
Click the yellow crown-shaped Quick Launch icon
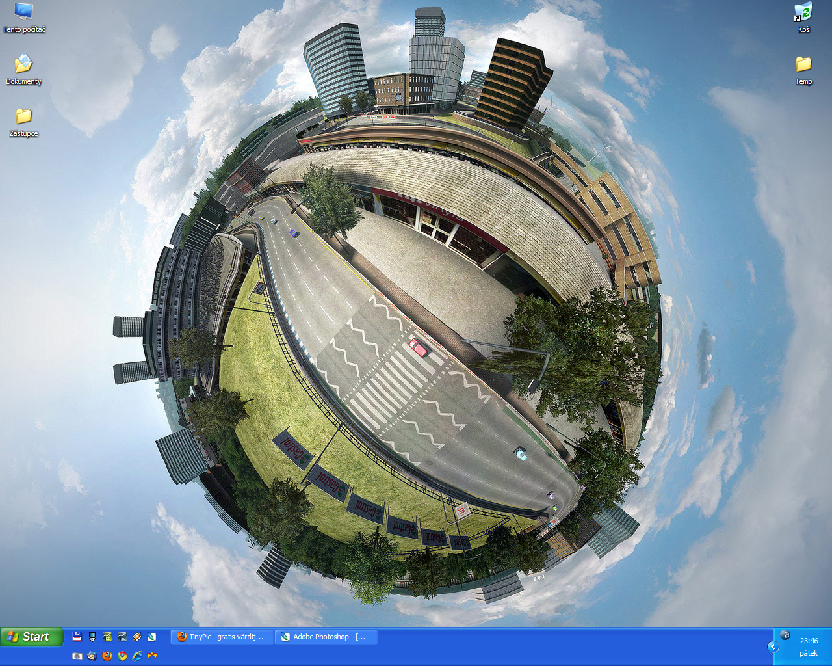tap(152, 656)
